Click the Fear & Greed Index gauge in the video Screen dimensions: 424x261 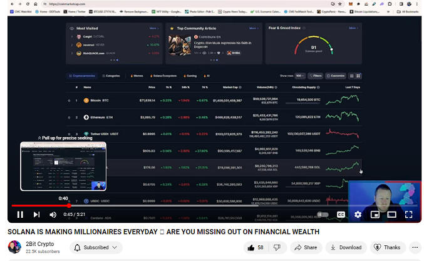tap(314, 46)
